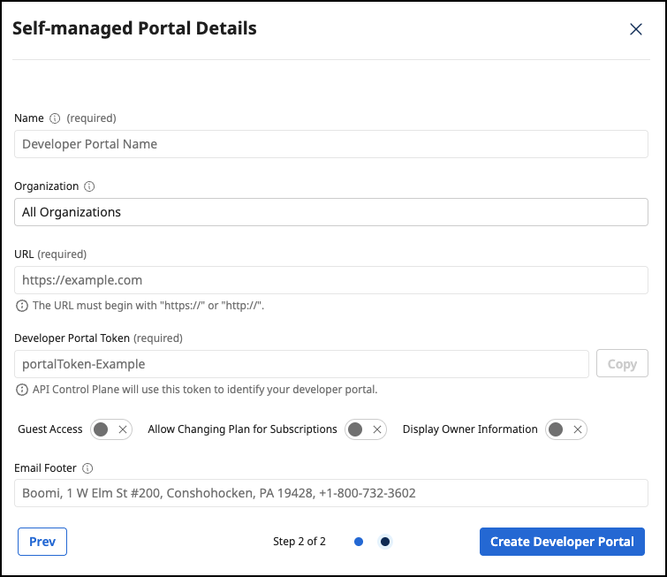Focus the Developer Portal Name field
667x577 pixels.
pyautogui.click(x=331, y=144)
